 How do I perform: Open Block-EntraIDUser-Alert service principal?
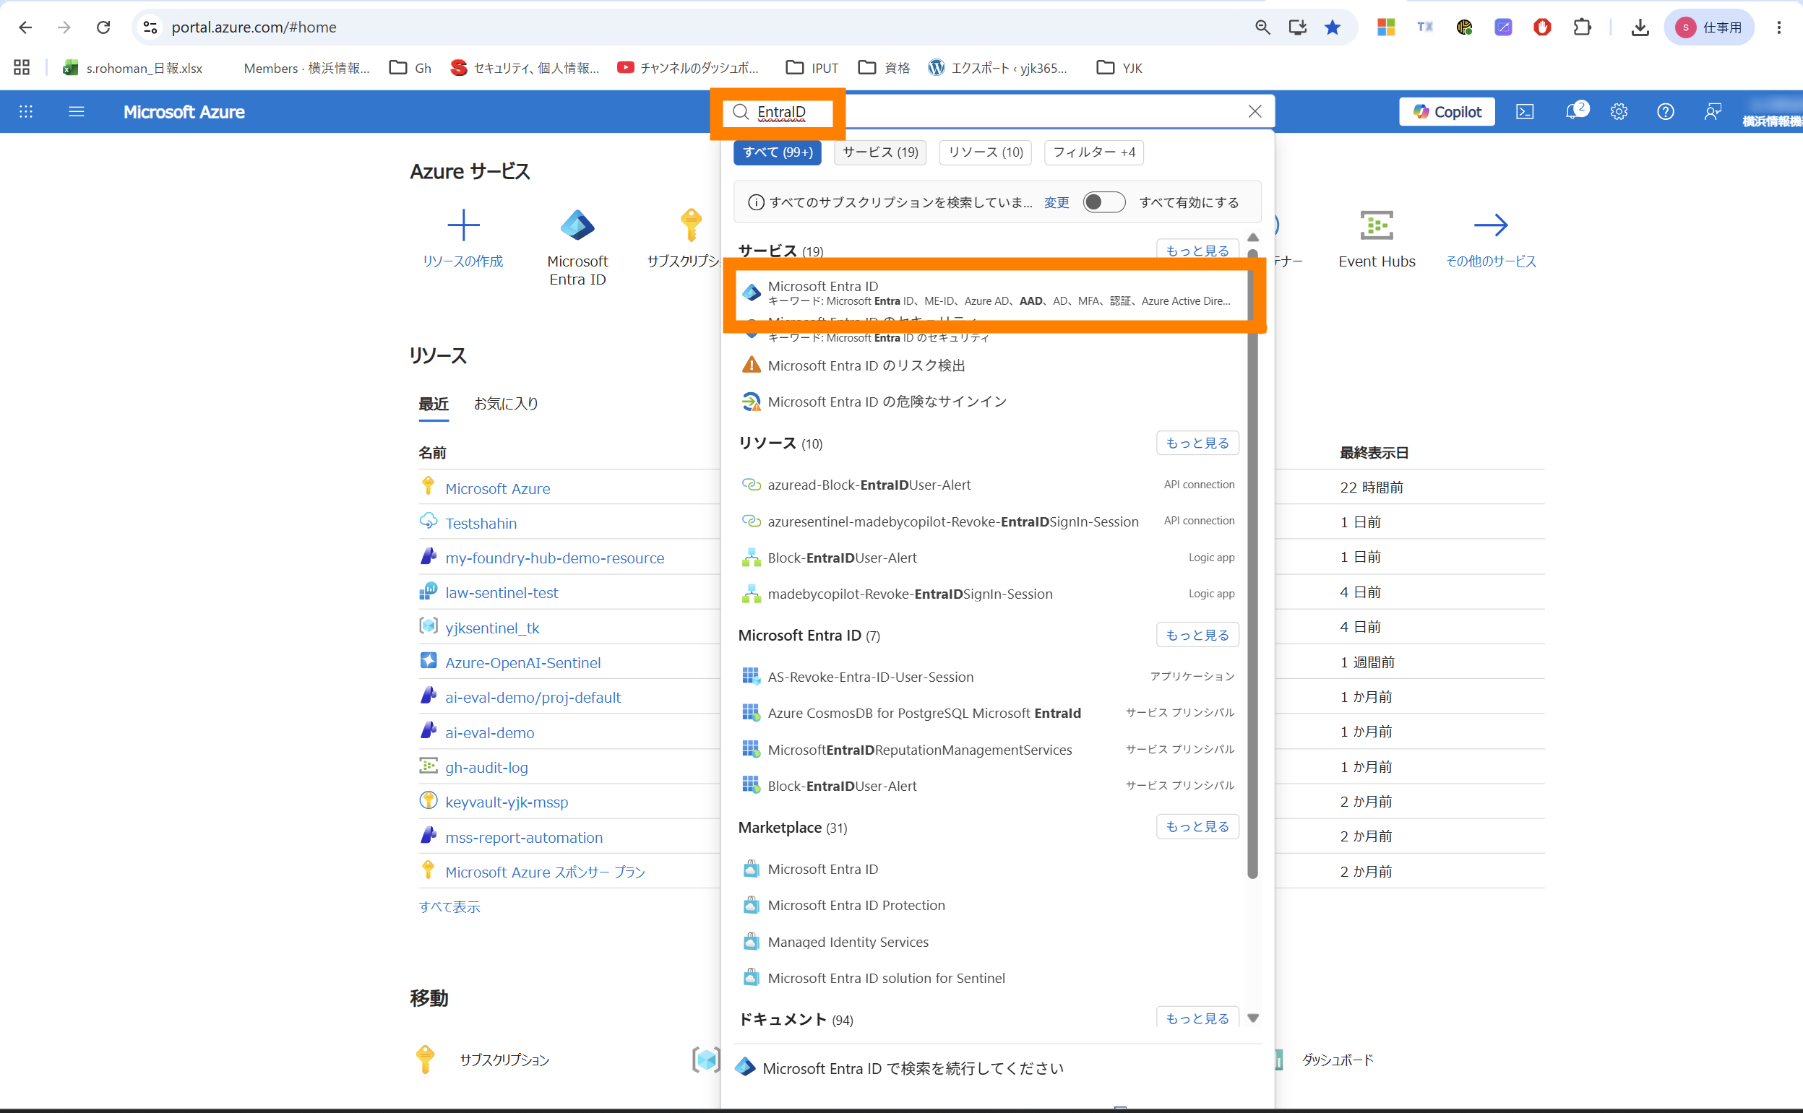click(990, 786)
